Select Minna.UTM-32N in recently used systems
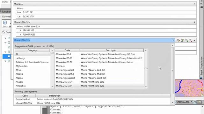 (x=24, y=103)
